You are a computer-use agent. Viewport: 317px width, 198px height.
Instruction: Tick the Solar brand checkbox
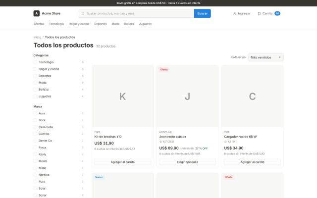(x=35, y=188)
